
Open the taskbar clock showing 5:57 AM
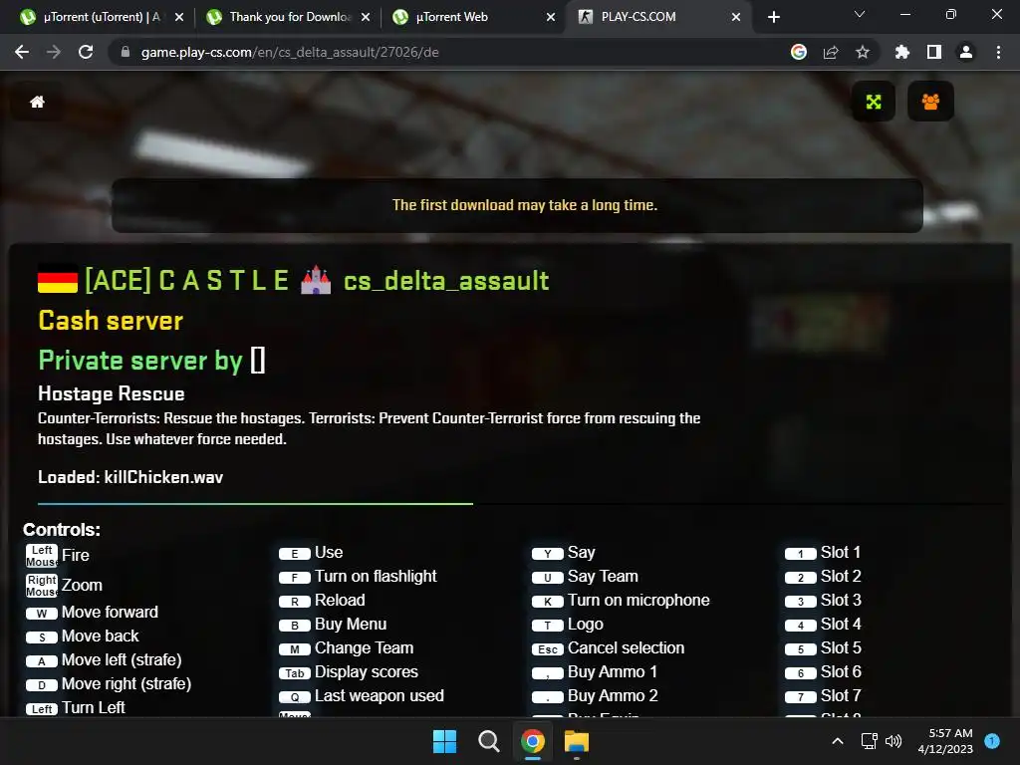click(945, 741)
